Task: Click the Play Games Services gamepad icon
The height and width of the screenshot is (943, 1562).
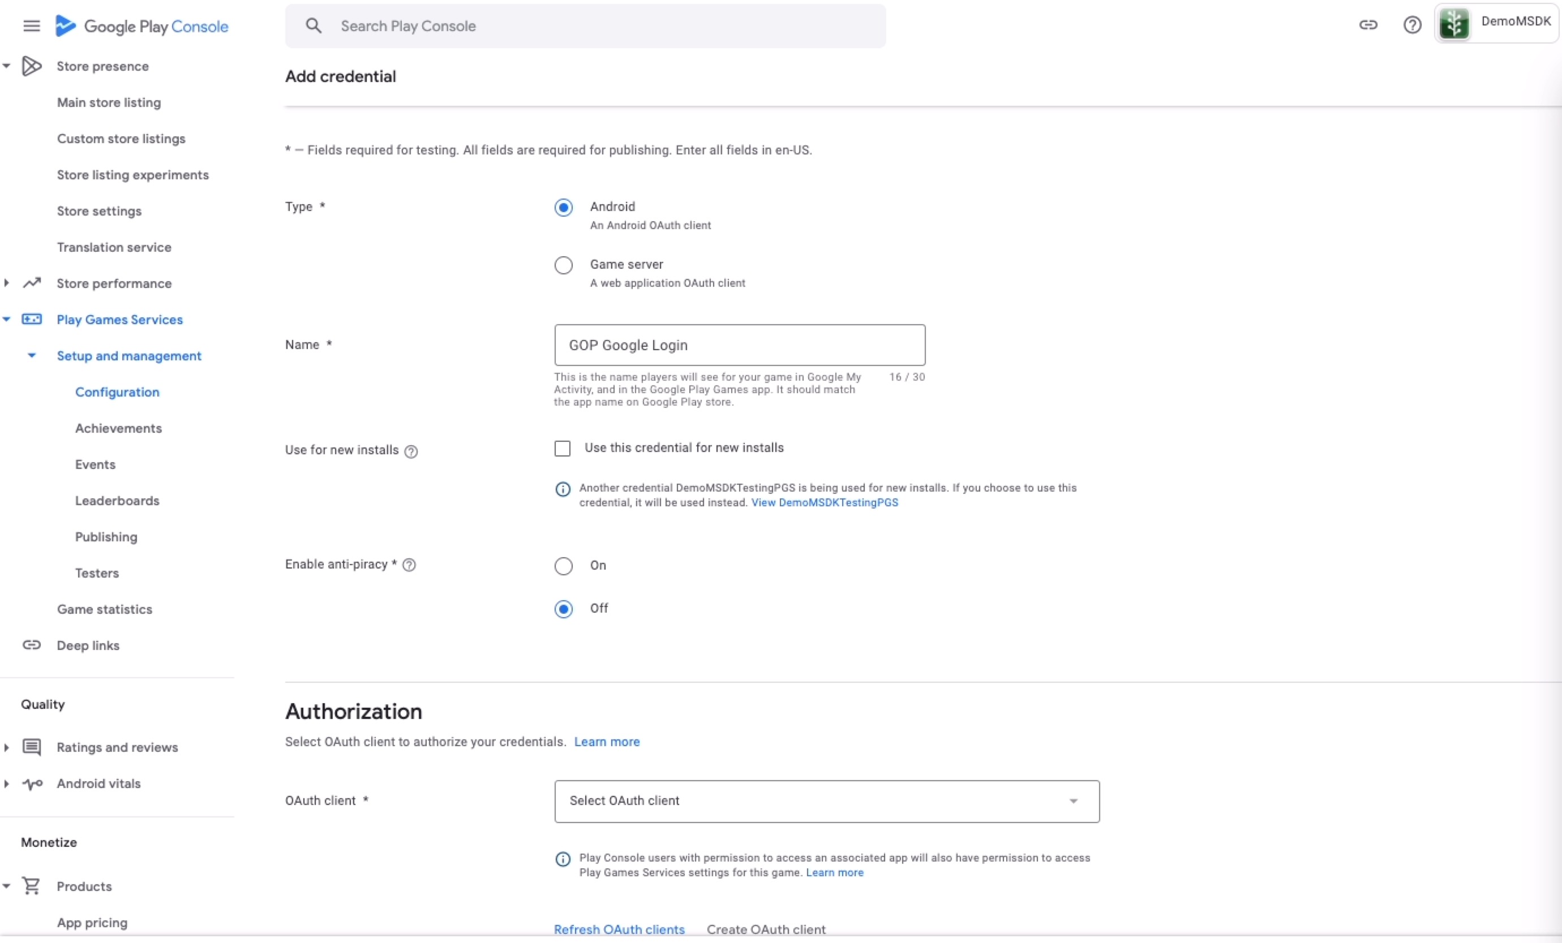Action: click(x=32, y=320)
